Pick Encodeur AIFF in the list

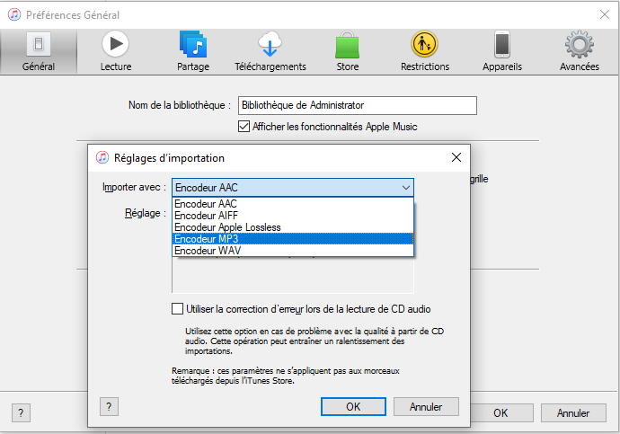[x=292, y=216]
